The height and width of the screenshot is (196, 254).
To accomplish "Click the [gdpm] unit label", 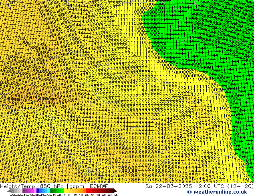I will tap(76, 186).
